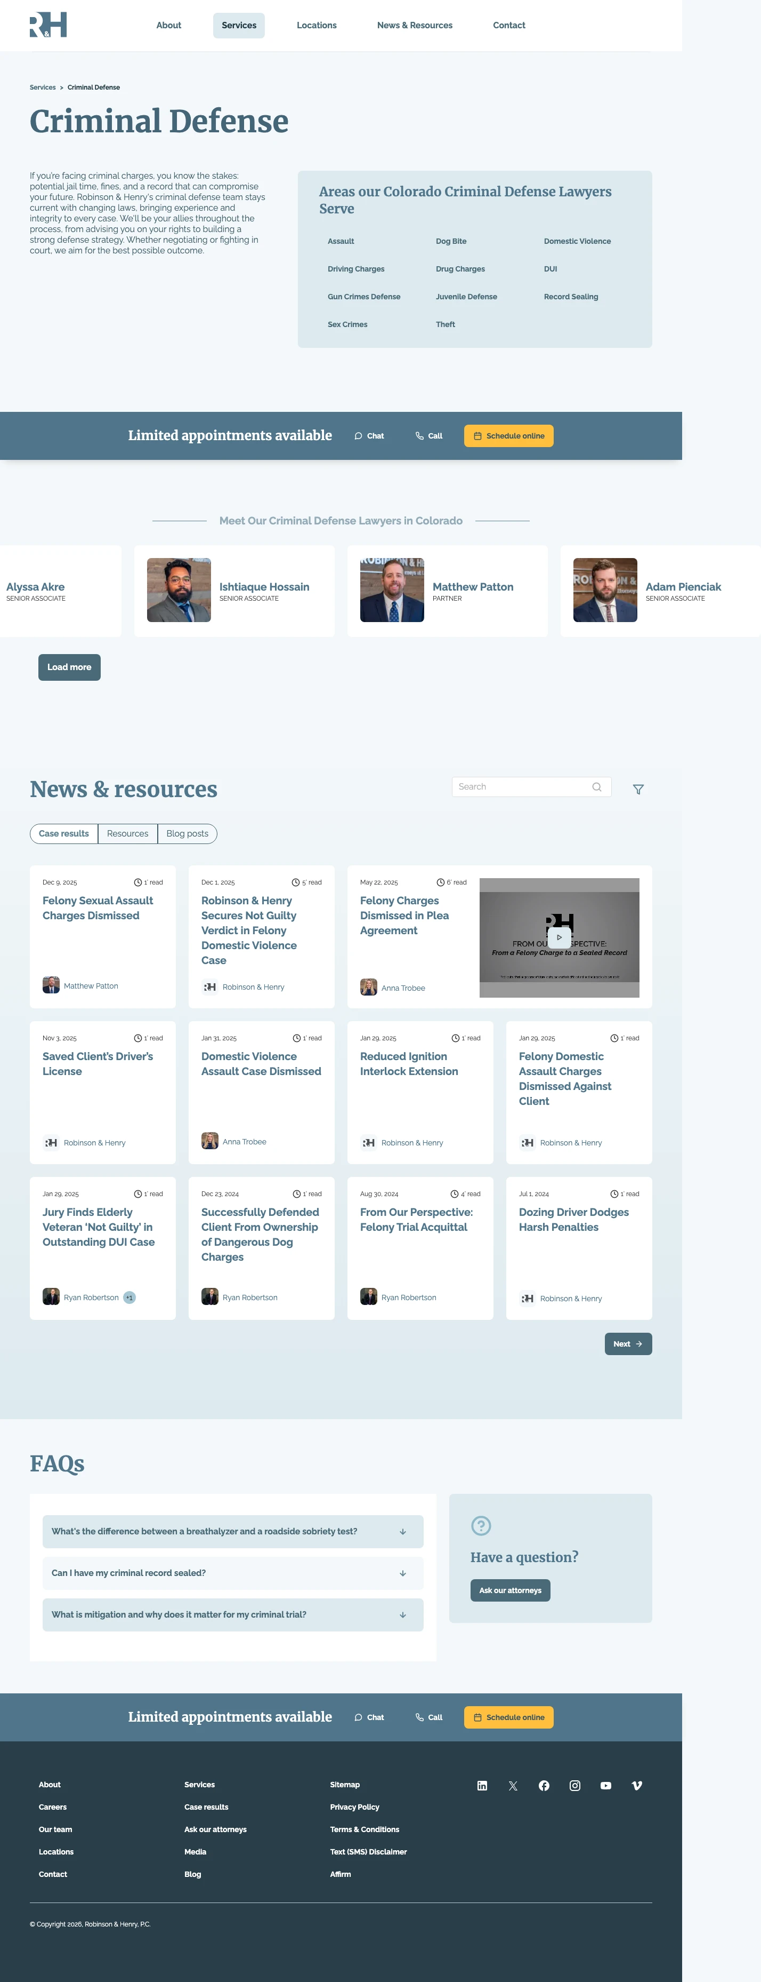Screen dimensions: 761x1982
Task: Open the Driving Charges practice area link
Action: point(356,269)
